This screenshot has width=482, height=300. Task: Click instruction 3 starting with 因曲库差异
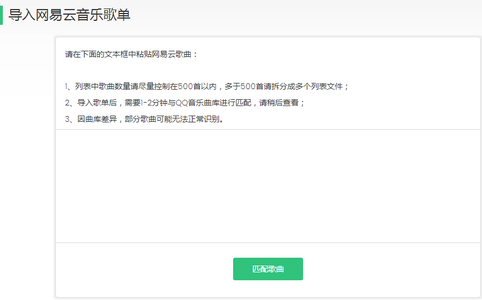(x=144, y=119)
